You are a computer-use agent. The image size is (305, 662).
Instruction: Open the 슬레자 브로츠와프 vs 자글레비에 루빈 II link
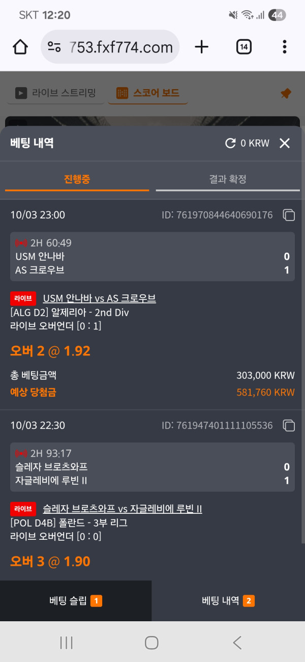(123, 508)
